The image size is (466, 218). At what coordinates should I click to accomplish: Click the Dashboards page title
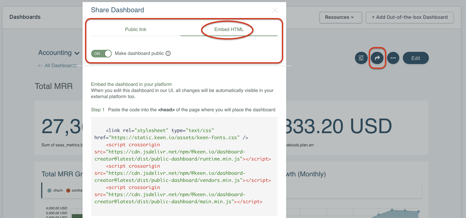(x=25, y=17)
